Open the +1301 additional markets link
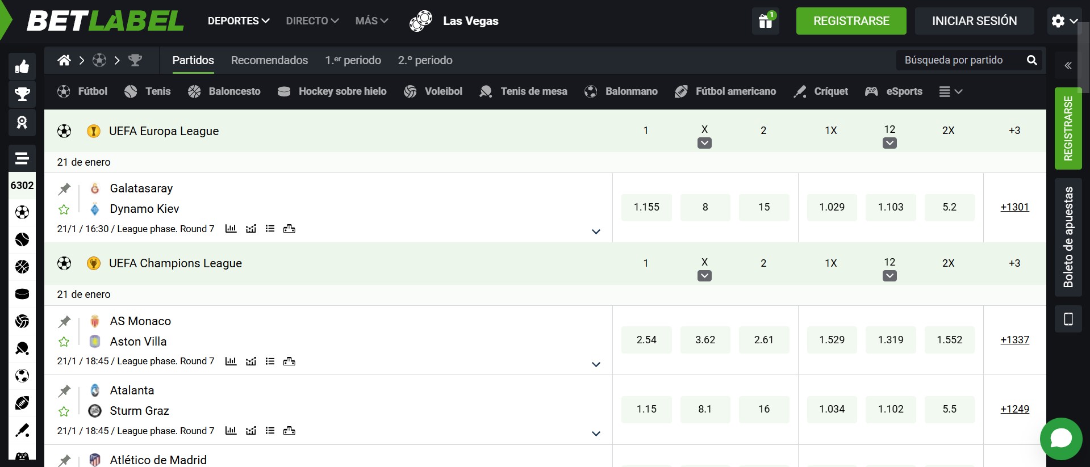This screenshot has height=467, width=1090. 1014,207
